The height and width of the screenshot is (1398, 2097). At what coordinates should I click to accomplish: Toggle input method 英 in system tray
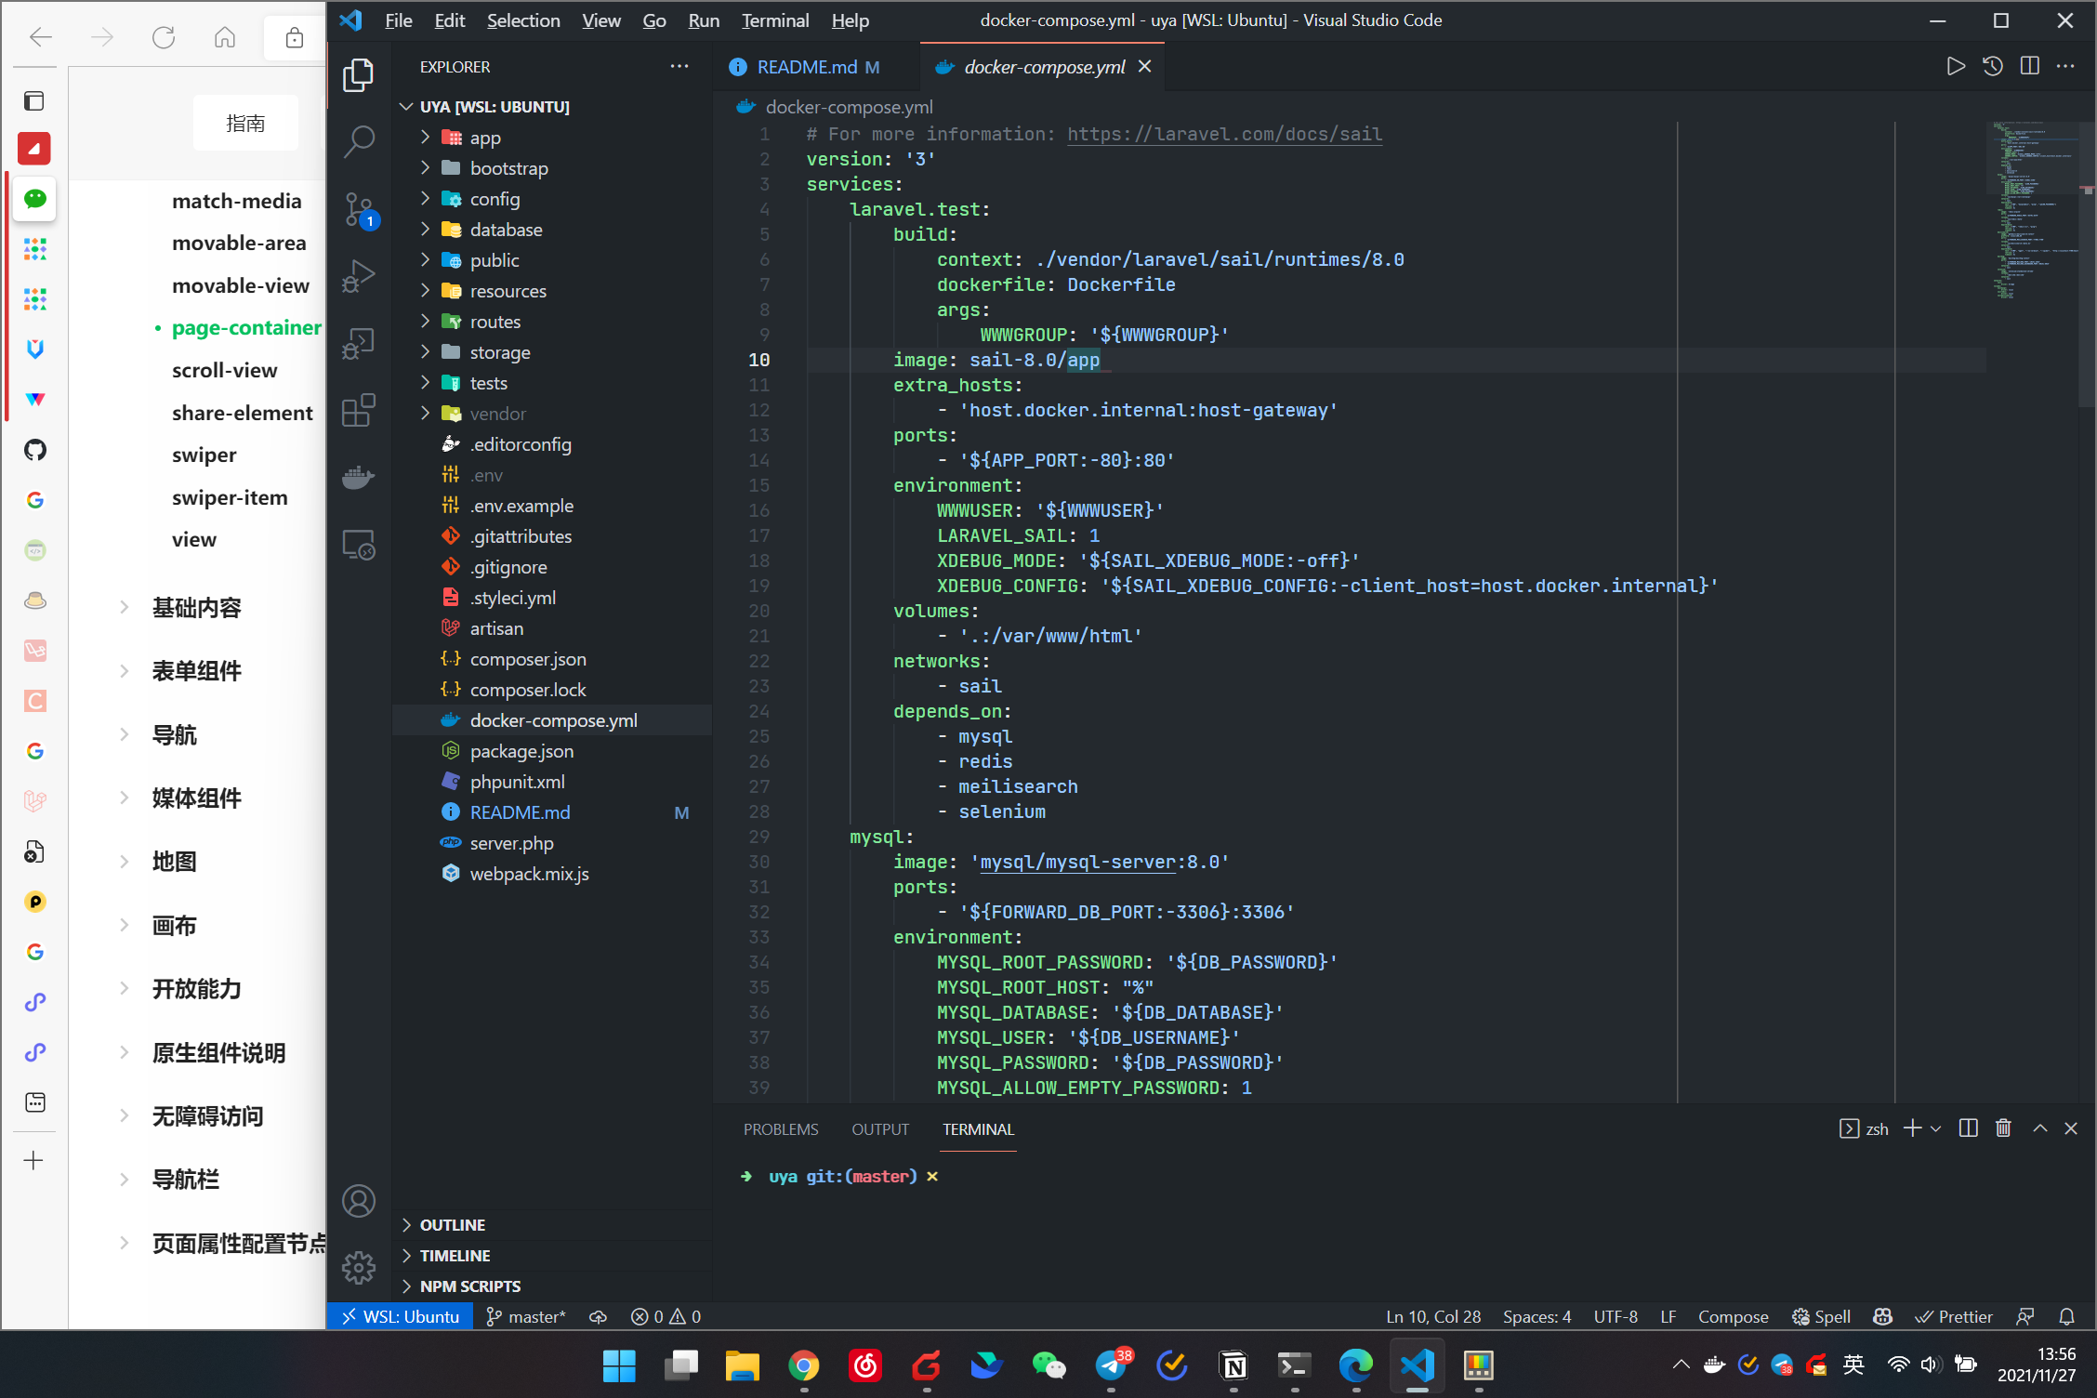click(x=1853, y=1364)
